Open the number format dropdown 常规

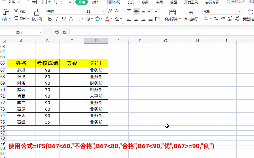click(239, 12)
